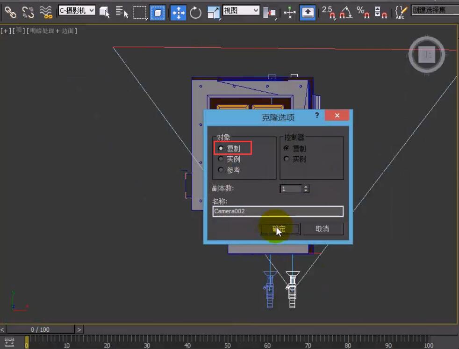Select 实例 under 对象 group
Screen dimensions: 459x349
click(230, 159)
